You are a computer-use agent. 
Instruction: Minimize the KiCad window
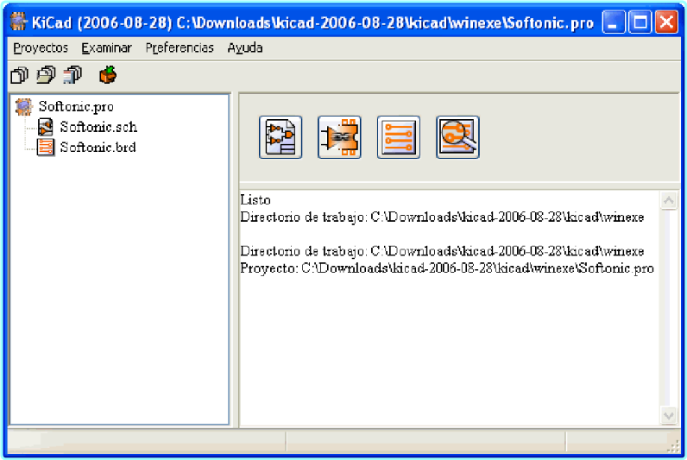tap(614, 22)
